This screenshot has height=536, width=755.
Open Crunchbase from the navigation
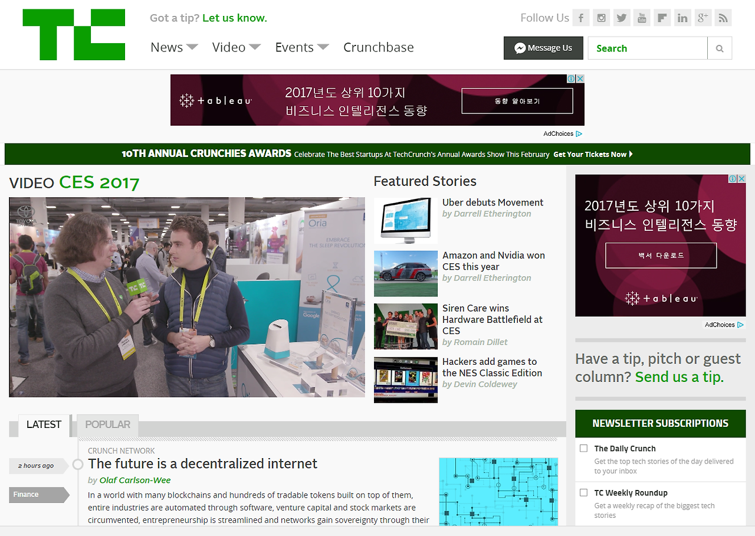pyautogui.click(x=379, y=47)
